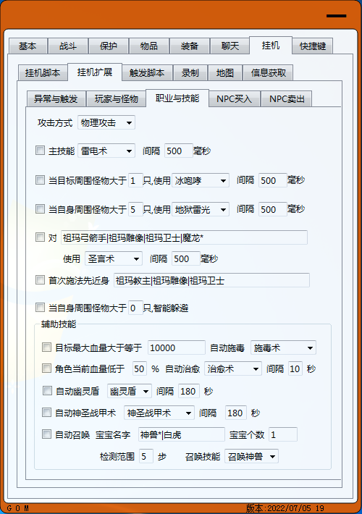Screen dimensions: 362x514
Task: Switch to the 触发脚本 sub-tab
Action: [x=147, y=73]
